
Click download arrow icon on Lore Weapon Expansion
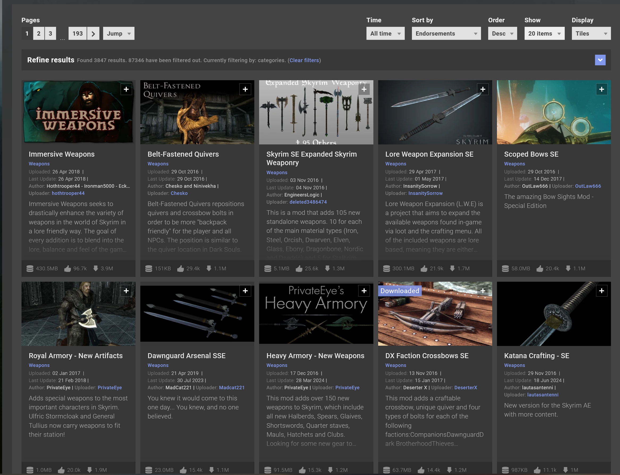pos(452,269)
